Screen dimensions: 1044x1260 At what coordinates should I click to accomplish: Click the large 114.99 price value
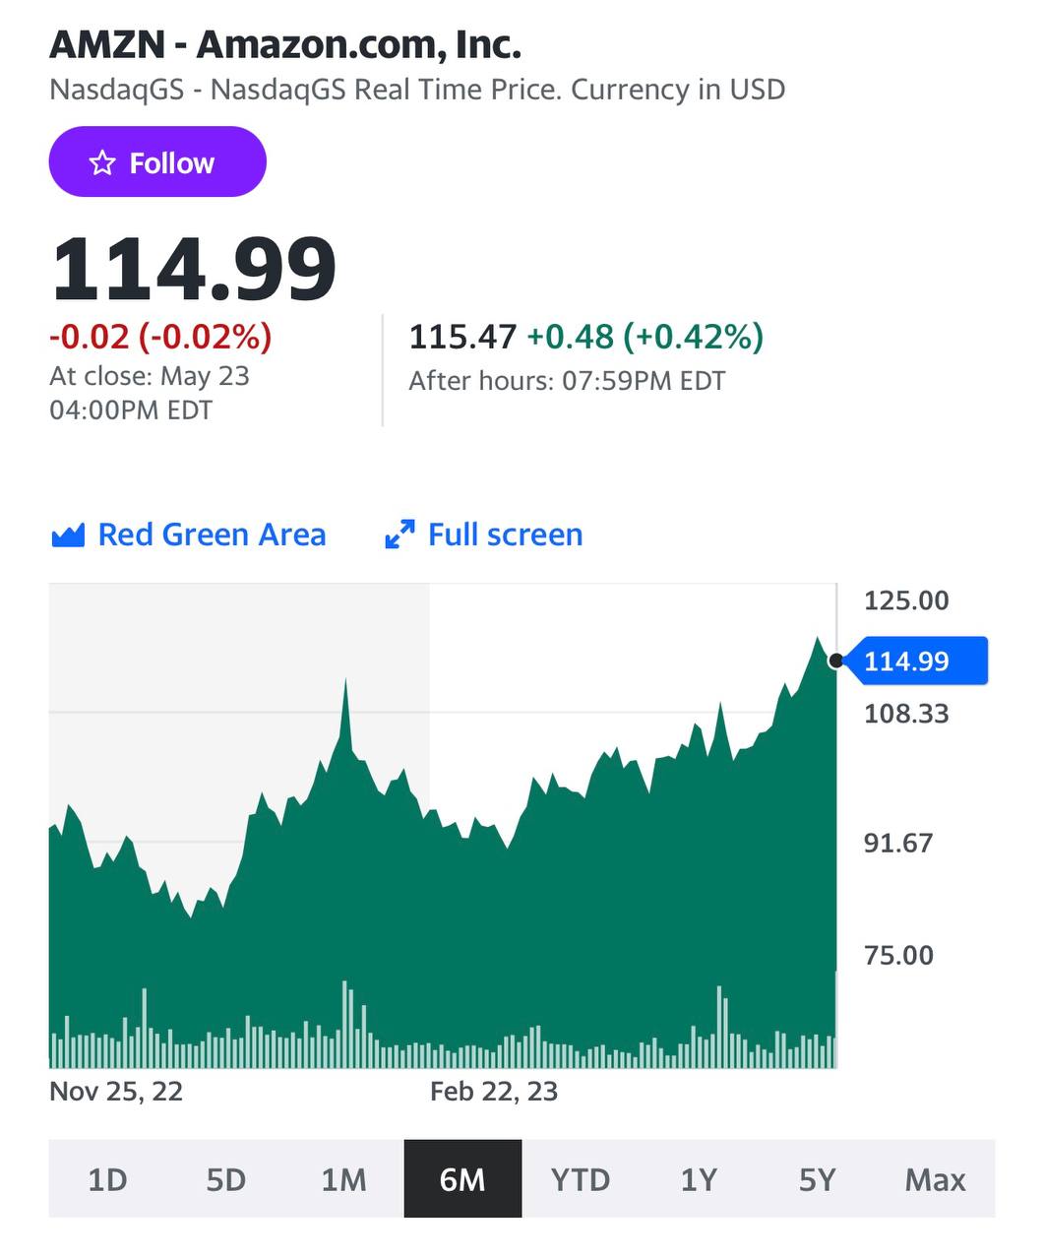pos(194,269)
